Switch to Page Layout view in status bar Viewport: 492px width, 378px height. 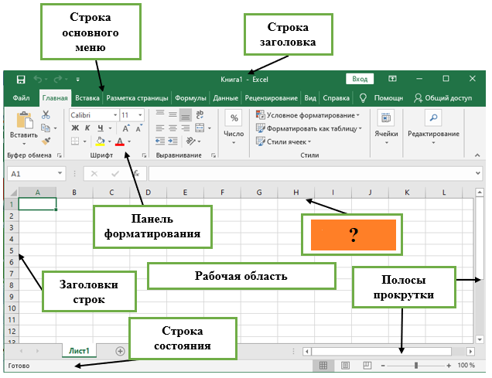(346, 366)
